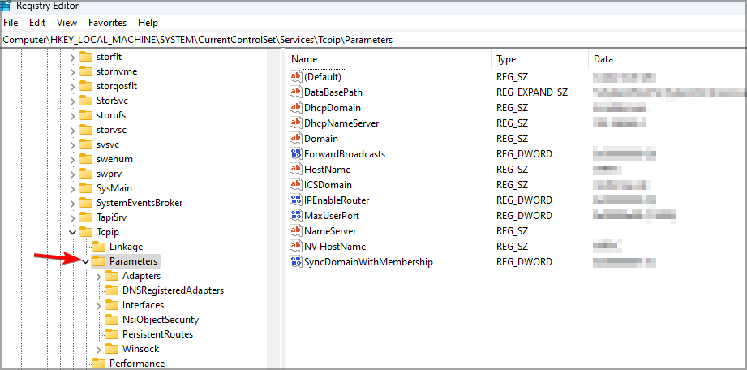Click the DhcpDomain string value icon
The height and width of the screenshot is (370, 747).
296,107
